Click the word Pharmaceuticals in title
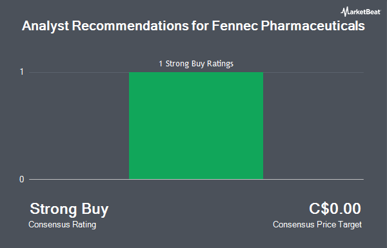The image size is (387, 248). click(x=313, y=26)
